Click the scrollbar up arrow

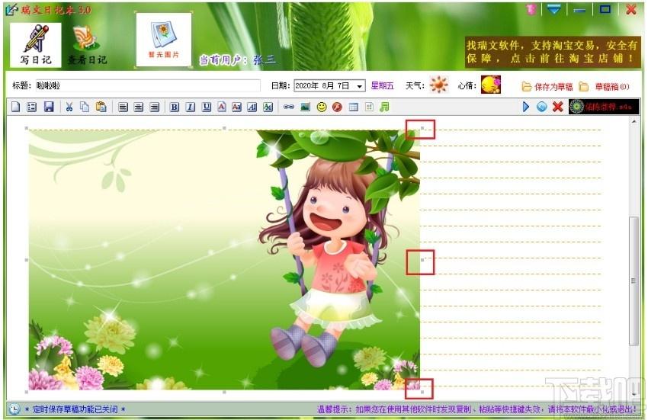click(x=634, y=121)
